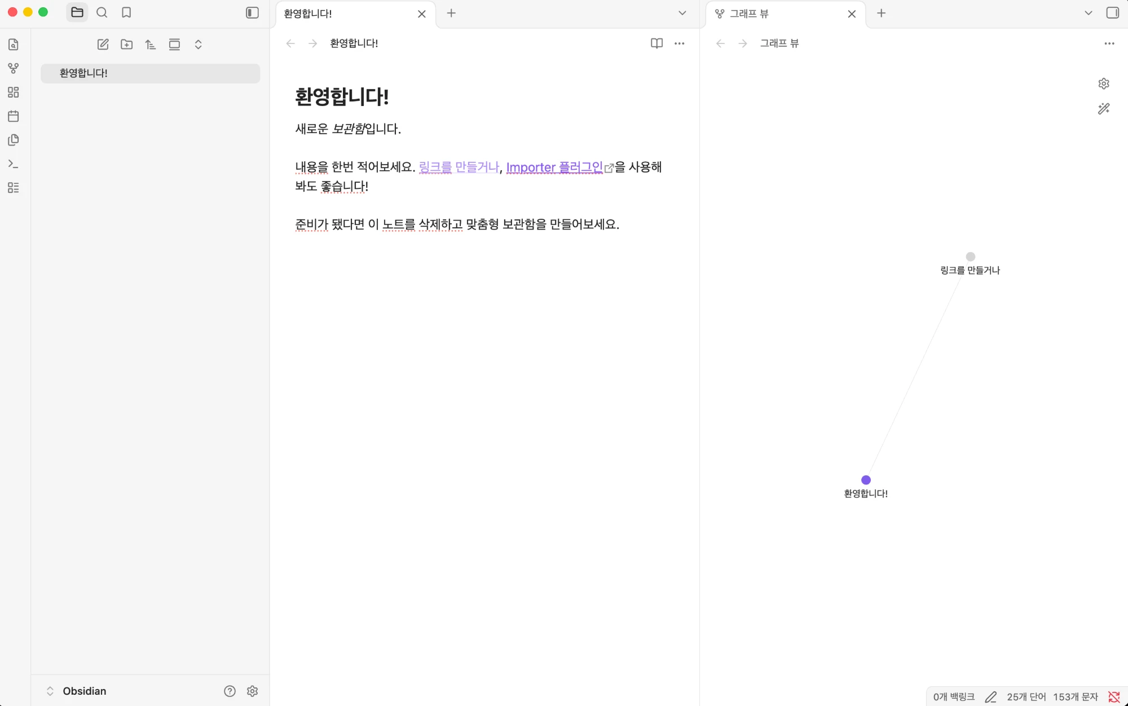The height and width of the screenshot is (706, 1128).
Task: Navigate forward in graph view pane
Action: 743,43
